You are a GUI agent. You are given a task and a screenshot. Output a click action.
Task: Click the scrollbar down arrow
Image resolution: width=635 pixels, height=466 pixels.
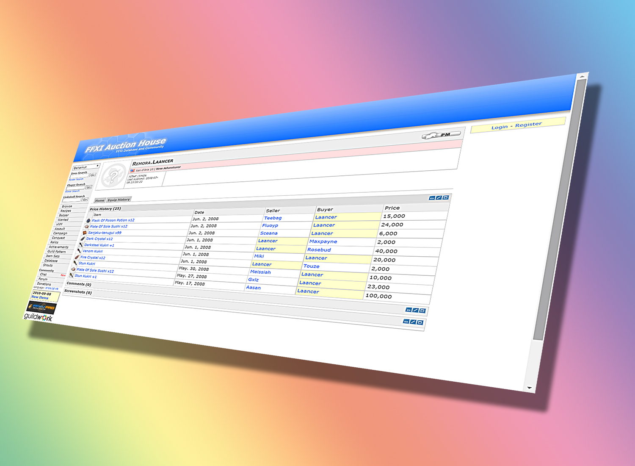(x=529, y=388)
